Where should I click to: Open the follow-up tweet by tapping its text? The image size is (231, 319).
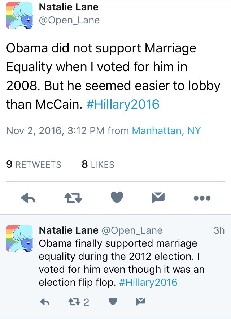click(119, 263)
